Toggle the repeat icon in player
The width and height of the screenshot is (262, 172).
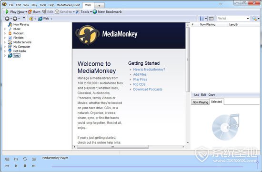click(25, 159)
